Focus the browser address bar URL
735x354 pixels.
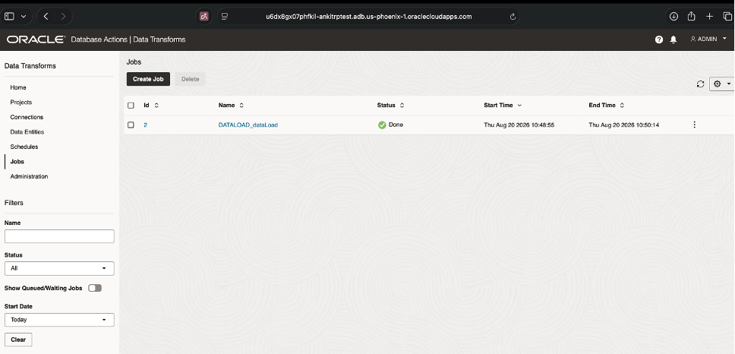click(x=368, y=17)
